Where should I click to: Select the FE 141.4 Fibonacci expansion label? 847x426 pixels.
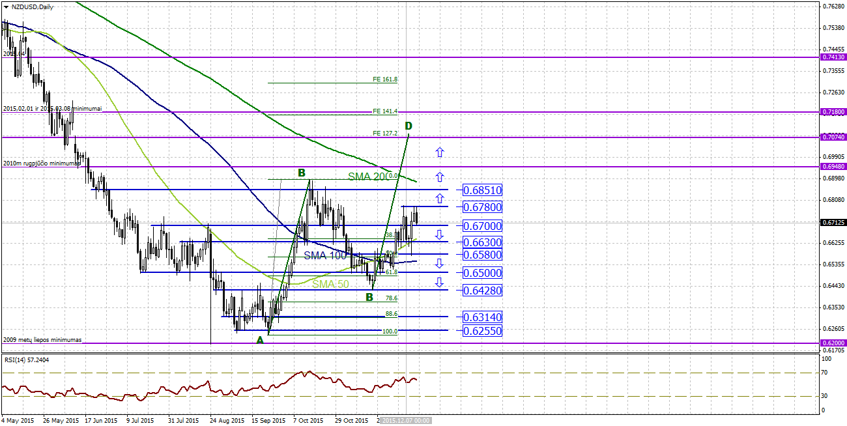[x=385, y=111]
